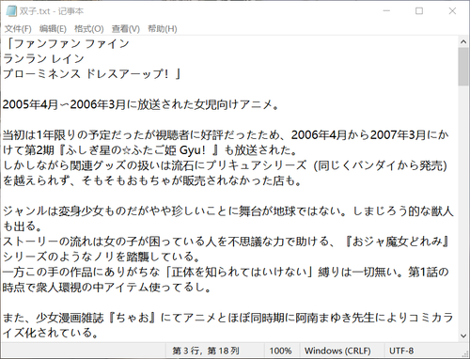This screenshot has height=359, width=470.
Task: Click the UTF-8 encoding status entry
Action: coord(401,351)
